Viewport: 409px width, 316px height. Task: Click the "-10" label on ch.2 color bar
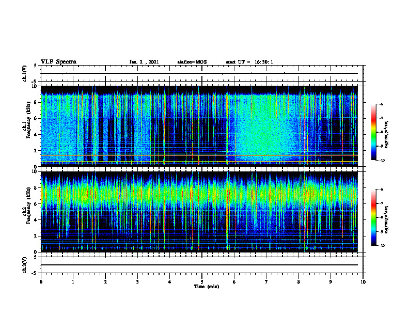coord(382,245)
